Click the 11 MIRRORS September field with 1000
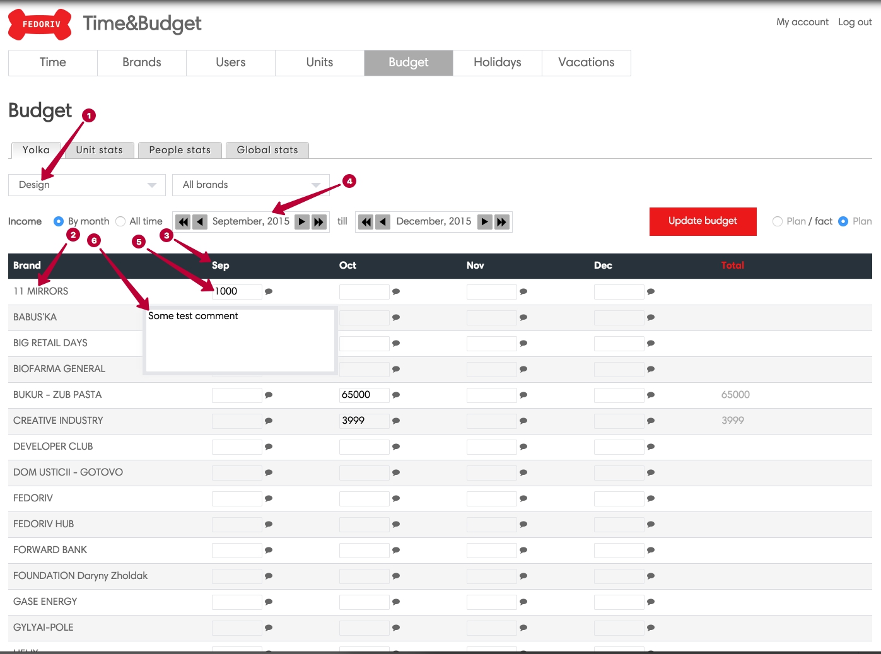The image size is (881, 654). click(237, 291)
